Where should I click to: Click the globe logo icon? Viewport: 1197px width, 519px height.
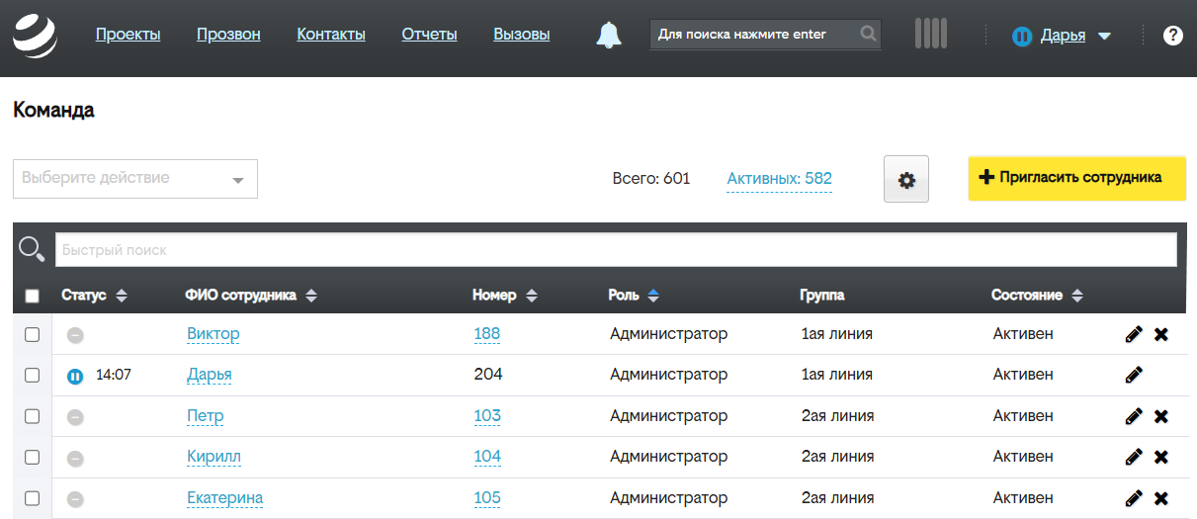point(36,35)
